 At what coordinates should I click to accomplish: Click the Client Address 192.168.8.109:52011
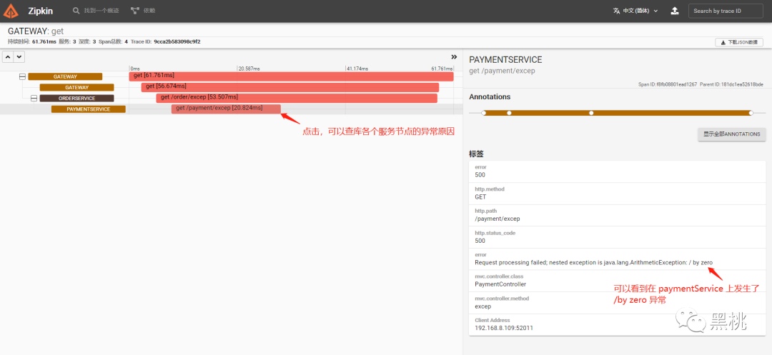(504, 328)
